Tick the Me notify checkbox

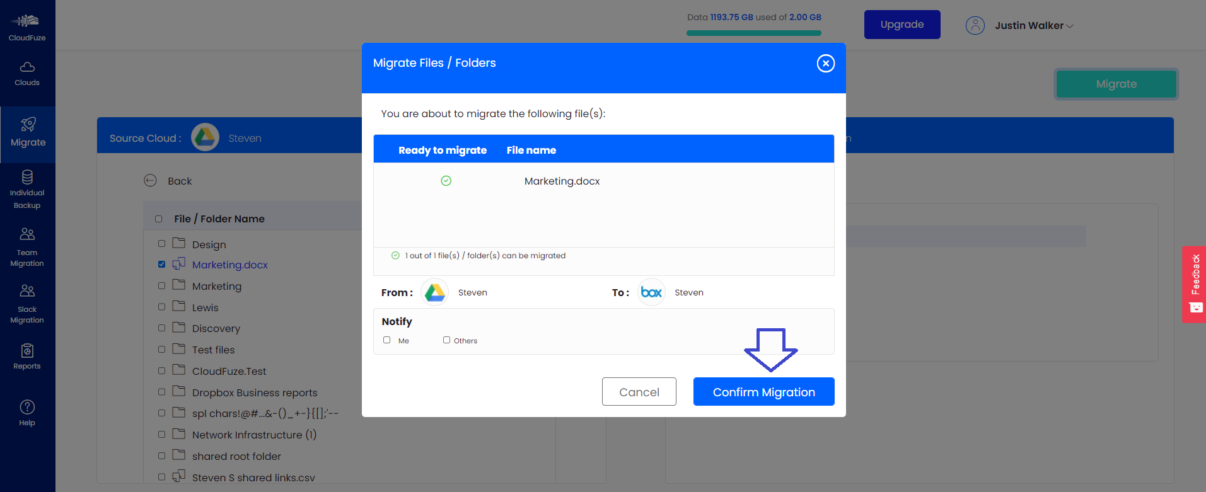pos(387,340)
